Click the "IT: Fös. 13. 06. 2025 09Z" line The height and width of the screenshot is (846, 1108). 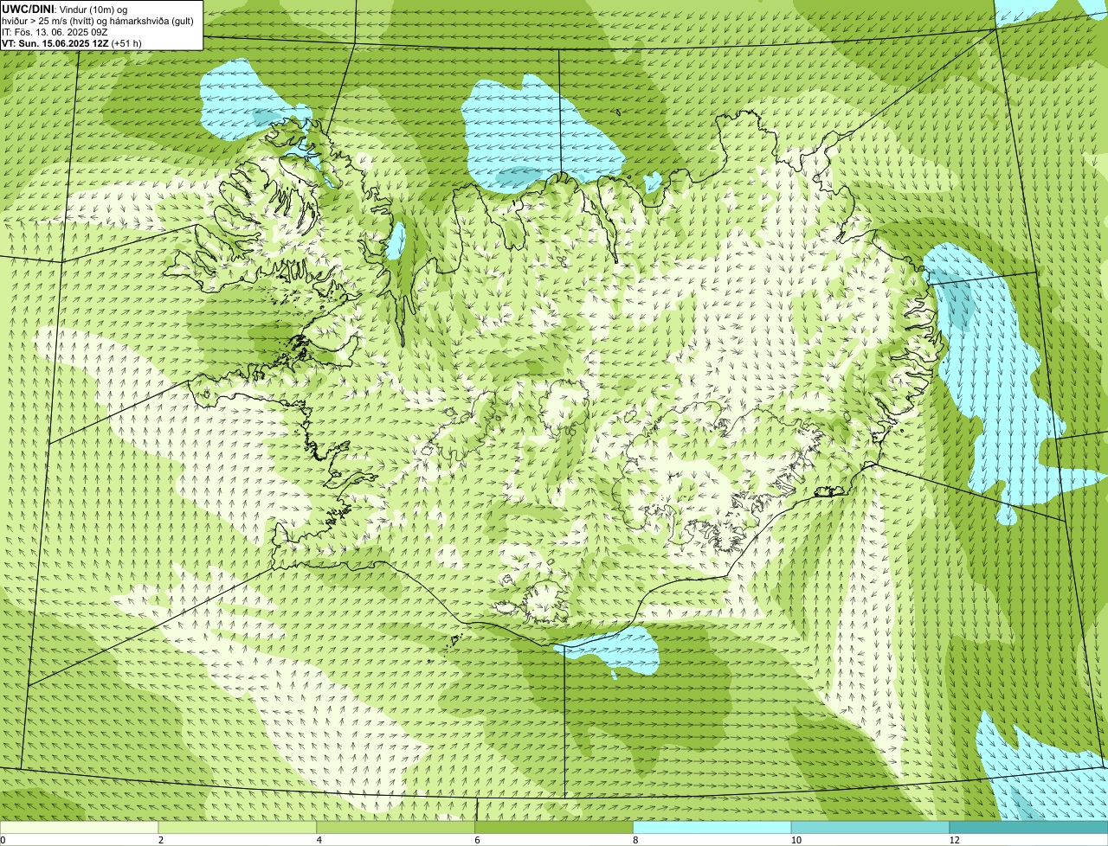click(x=55, y=31)
